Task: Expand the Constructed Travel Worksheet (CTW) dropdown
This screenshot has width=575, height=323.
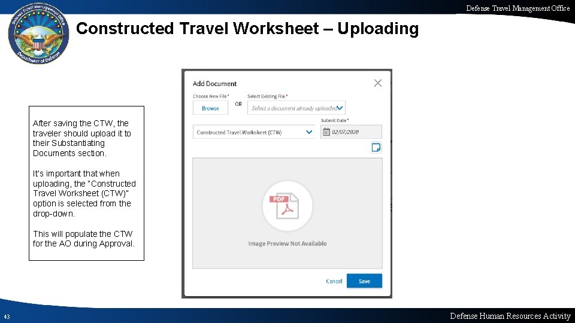Action: [254, 132]
